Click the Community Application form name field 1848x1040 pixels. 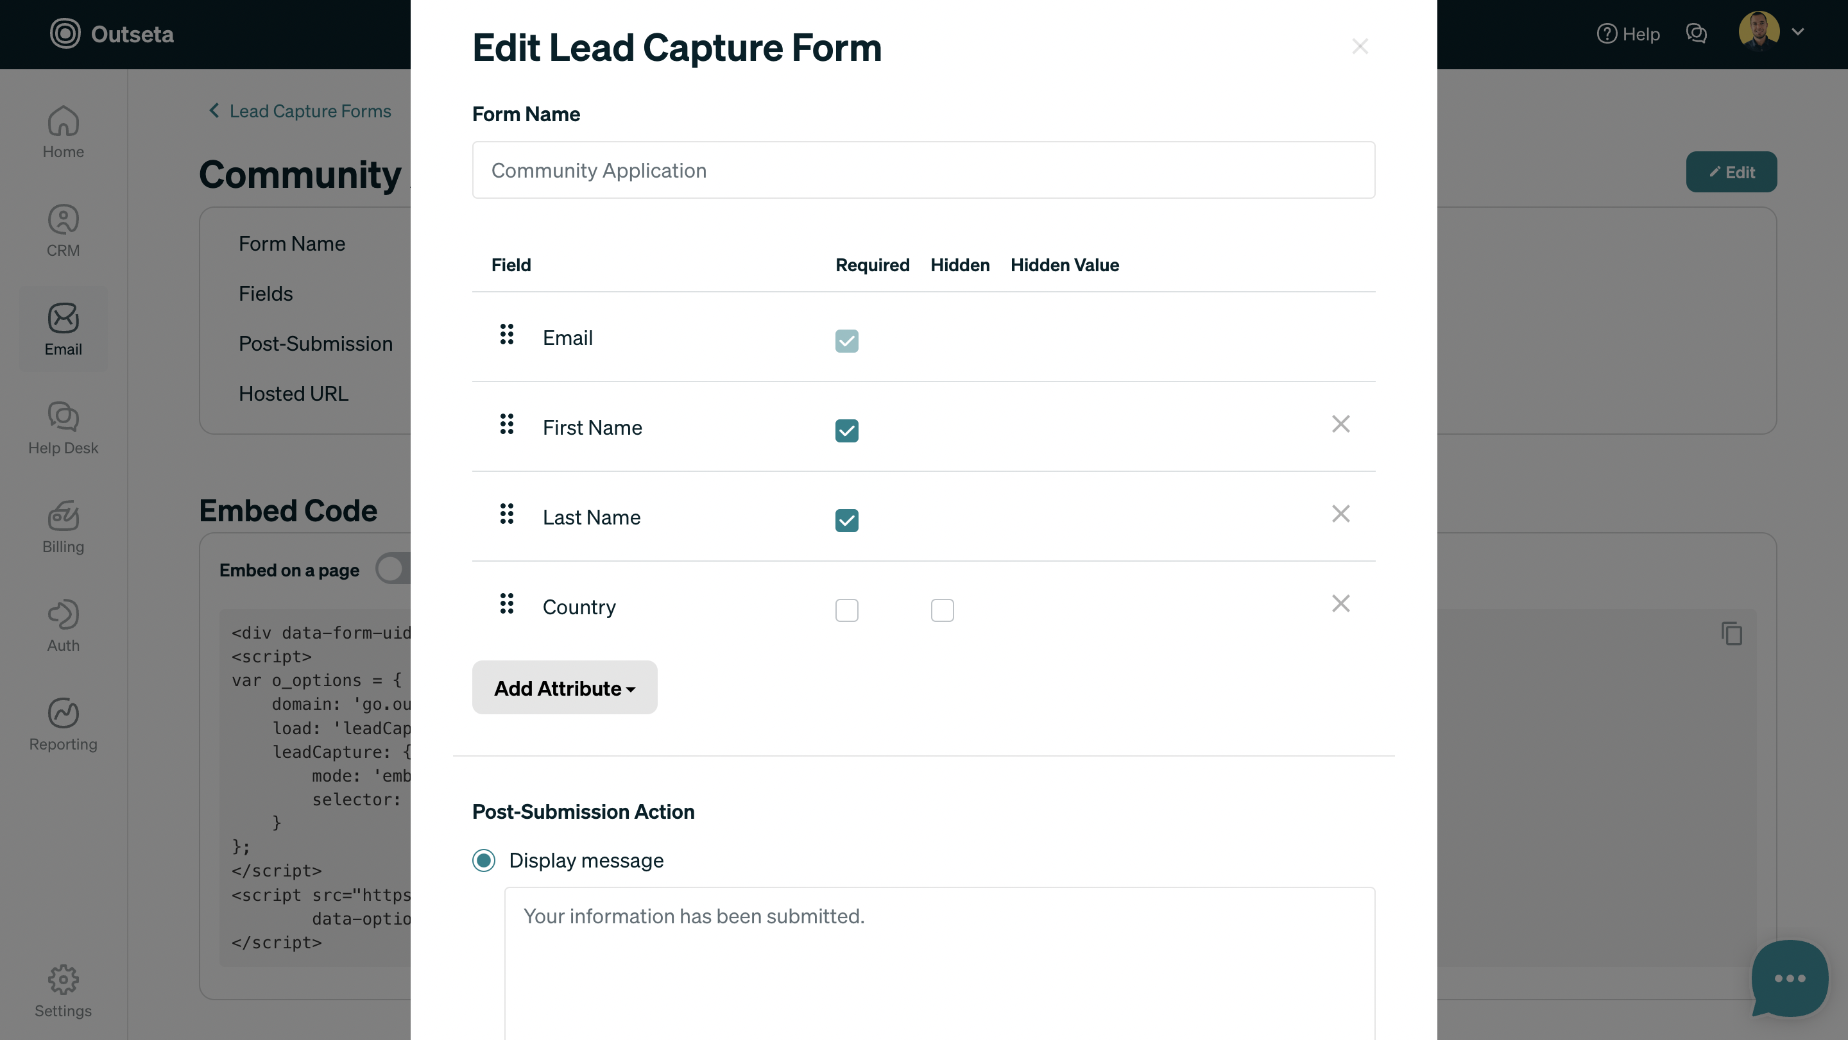click(923, 170)
